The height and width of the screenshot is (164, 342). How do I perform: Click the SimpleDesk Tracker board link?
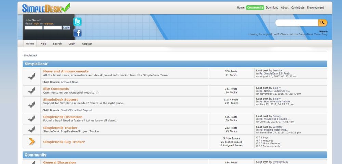60,128
